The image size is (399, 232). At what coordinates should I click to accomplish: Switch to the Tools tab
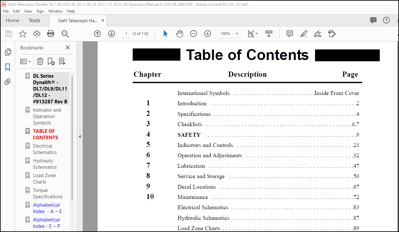point(34,20)
